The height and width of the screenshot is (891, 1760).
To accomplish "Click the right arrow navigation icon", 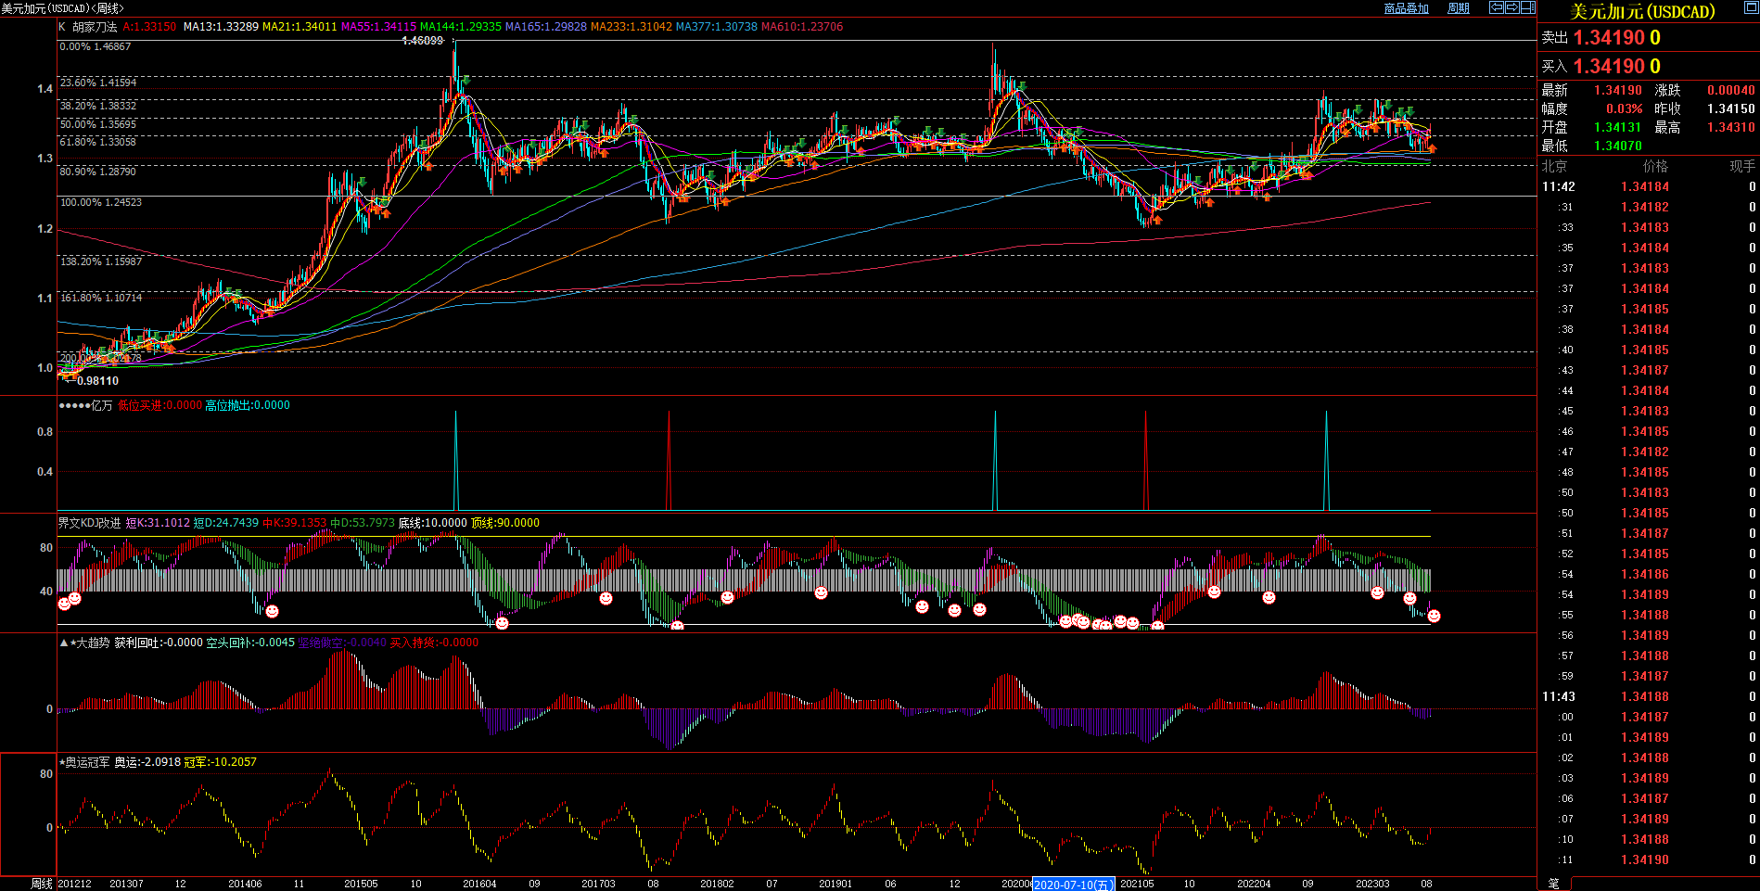I will coord(1511,7).
